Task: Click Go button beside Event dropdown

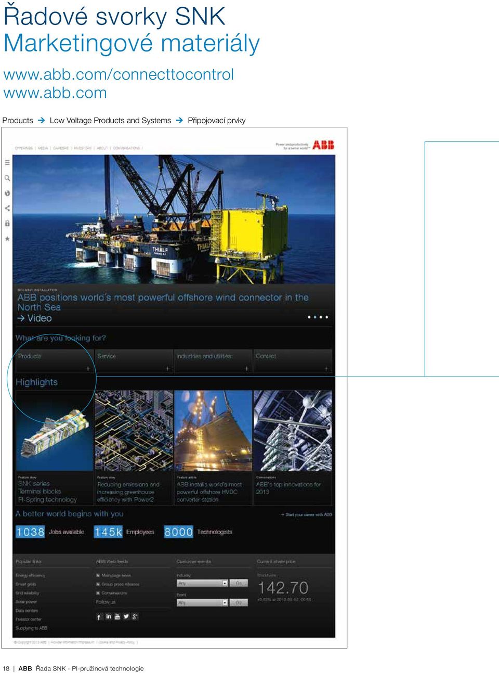Action: point(239,602)
